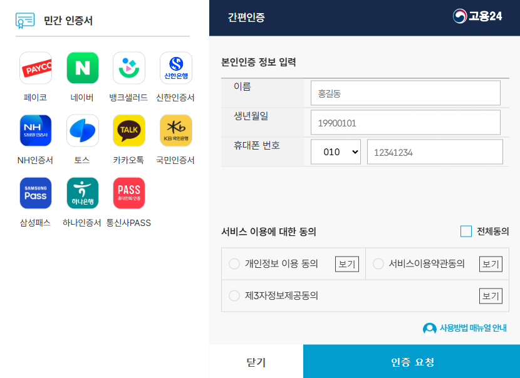Click the 인증 요청 button
This screenshot has height=378, width=520.
click(412, 362)
